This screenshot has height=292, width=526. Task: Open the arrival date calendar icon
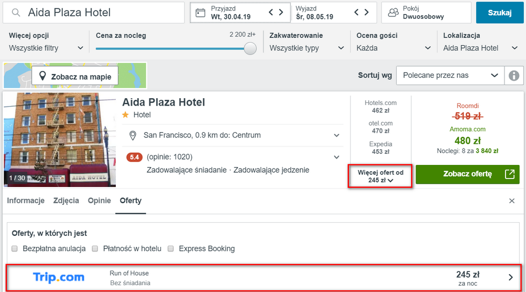(x=200, y=13)
